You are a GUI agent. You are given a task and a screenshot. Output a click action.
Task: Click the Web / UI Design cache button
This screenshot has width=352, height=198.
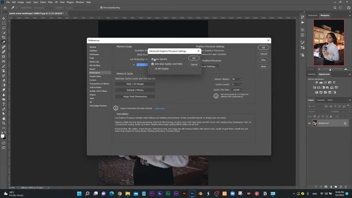(135, 84)
